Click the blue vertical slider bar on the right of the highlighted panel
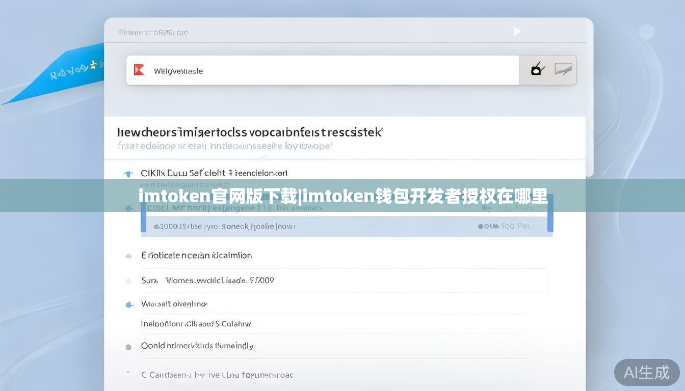This screenshot has width=685, height=391. click(x=550, y=218)
